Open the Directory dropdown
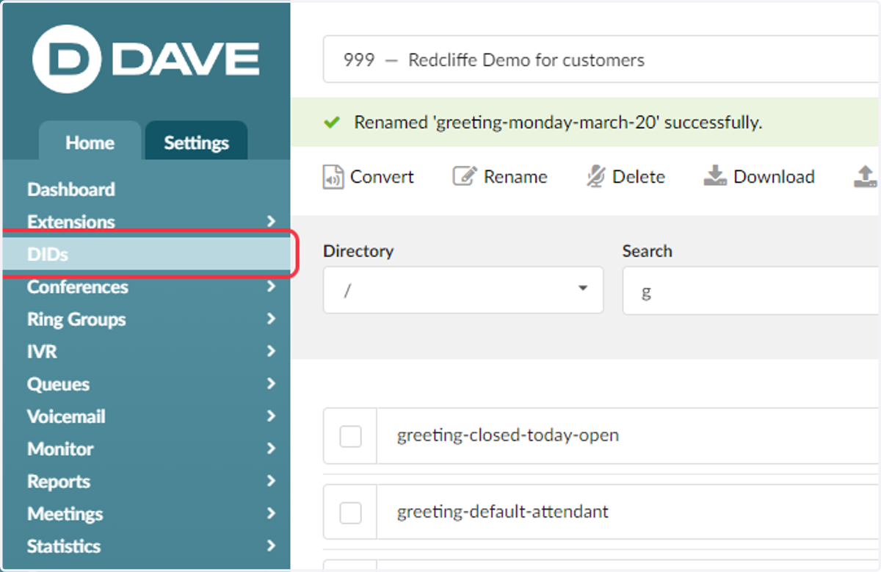The image size is (881, 572). tap(463, 289)
